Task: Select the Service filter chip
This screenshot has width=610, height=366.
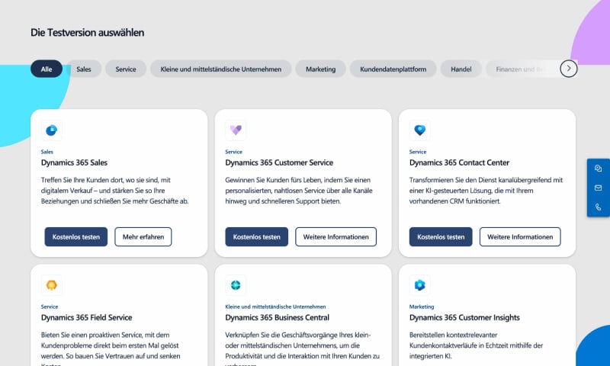Action: (126, 69)
